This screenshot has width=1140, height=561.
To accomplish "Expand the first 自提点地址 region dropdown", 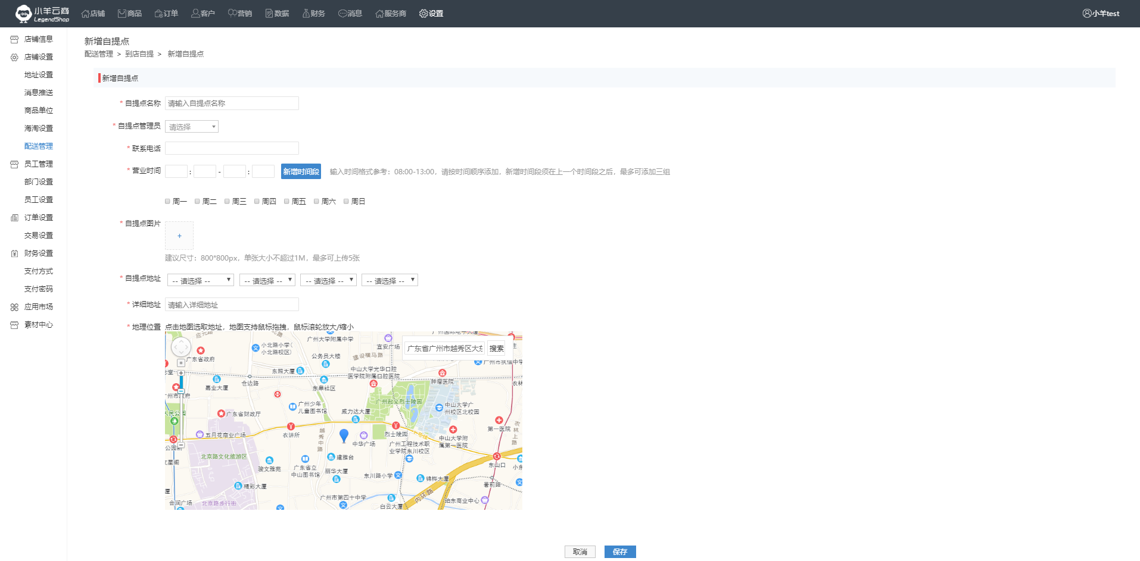I will 201,280.
